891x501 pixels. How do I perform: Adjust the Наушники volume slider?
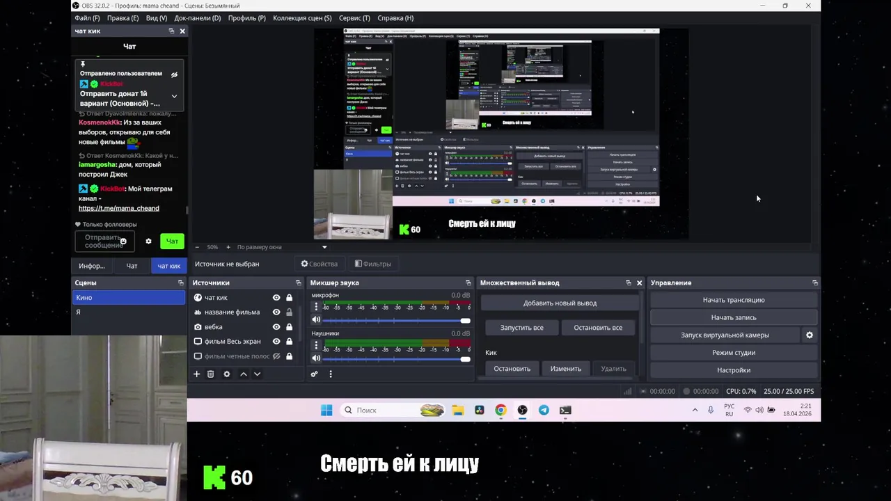(396, 358)
